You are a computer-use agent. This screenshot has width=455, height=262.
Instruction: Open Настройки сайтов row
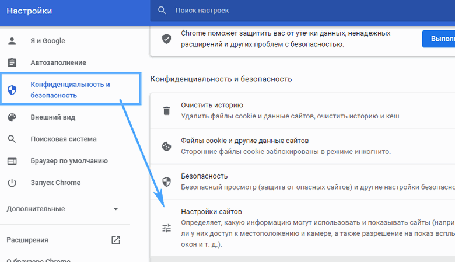[303, 228]
